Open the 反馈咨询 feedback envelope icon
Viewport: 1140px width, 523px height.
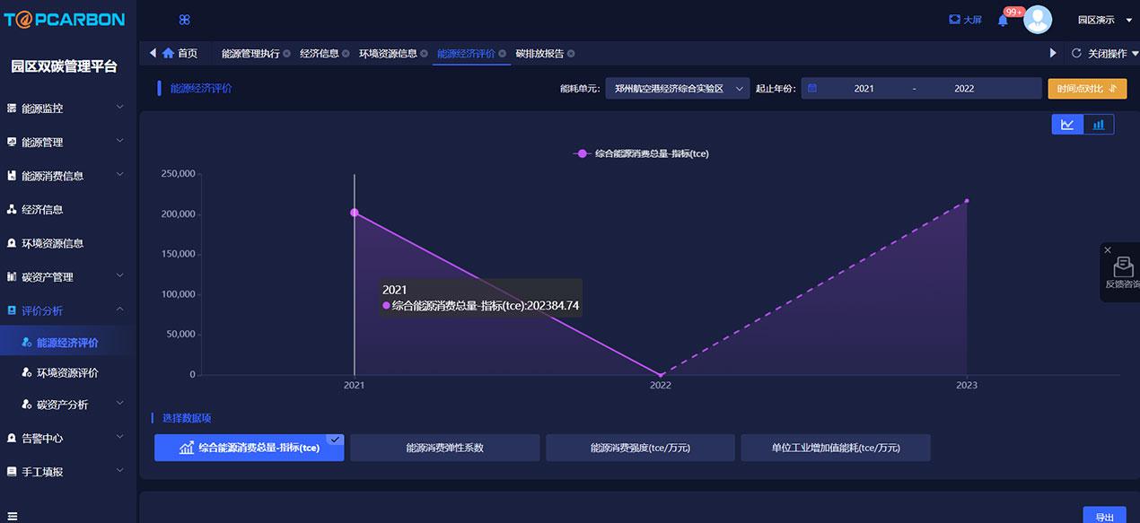[1123, 267]
